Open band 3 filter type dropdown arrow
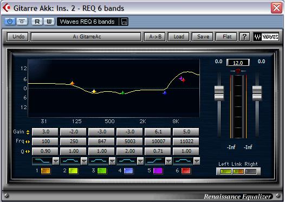The height and width of the screenshot is (202, 285). coord(112,161)
